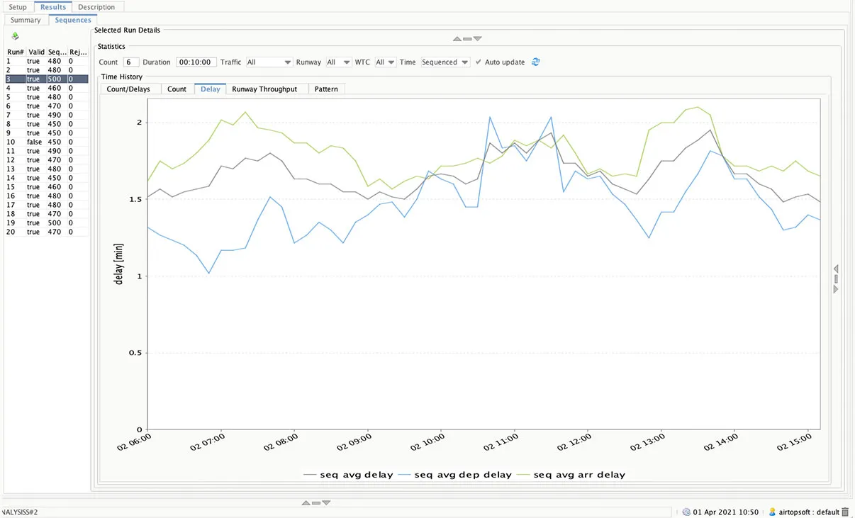This screenshot has height=518, width=855.
Task: Switch to the Summary sub-tab
Action: pos(26,20)
